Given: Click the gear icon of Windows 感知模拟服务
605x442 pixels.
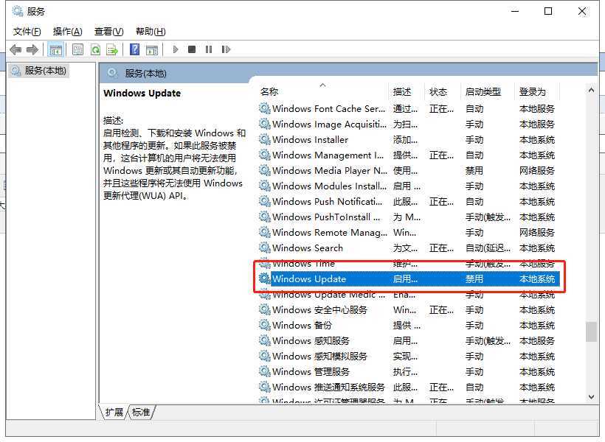Looking at the screenshot, I should (264, 356).
